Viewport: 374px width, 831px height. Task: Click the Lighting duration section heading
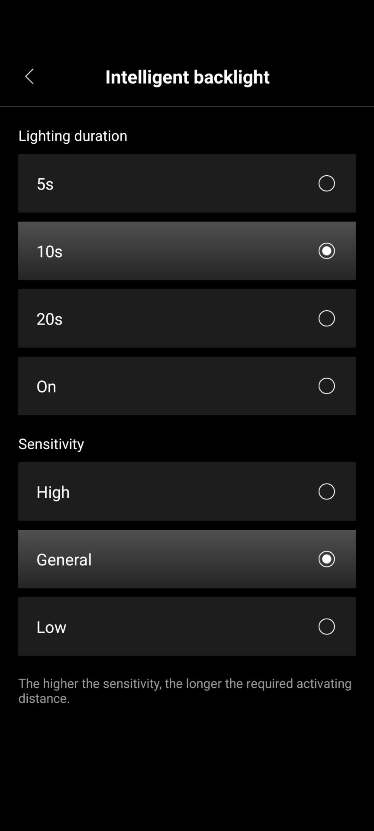(x=73, y=136)
